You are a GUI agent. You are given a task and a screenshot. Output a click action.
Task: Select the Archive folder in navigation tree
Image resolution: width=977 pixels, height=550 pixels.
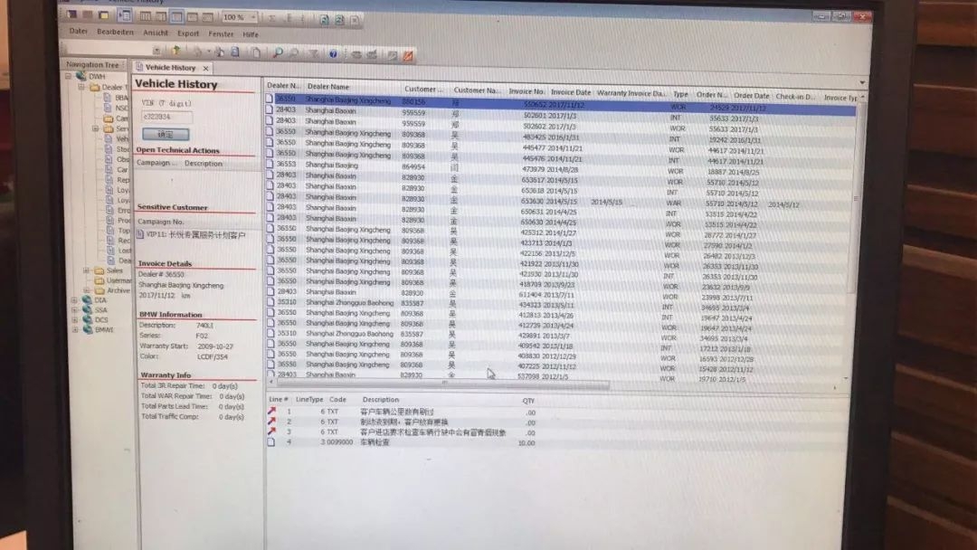coord(118,290)
